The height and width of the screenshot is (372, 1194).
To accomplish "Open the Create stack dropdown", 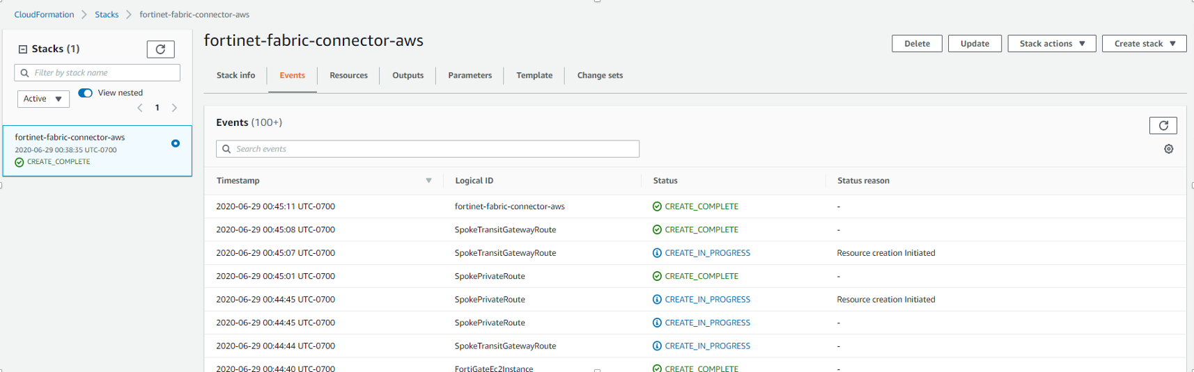I will coord(1144,44).
